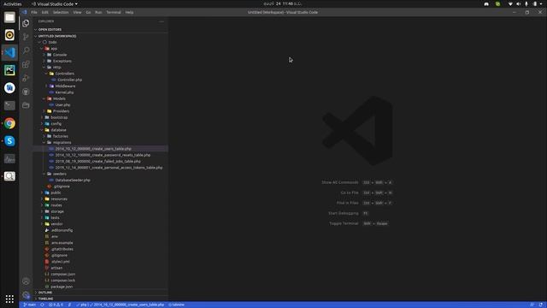Click the Synchronize Changes icon in status bar
The height and width of the screenshot is (308, 547).
coord(42,305)
